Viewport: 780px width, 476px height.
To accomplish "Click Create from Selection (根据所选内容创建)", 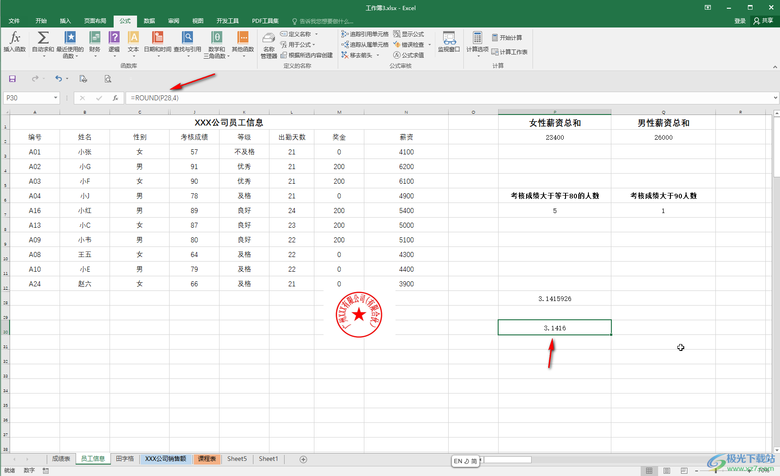I will click(x=307, y=55).
